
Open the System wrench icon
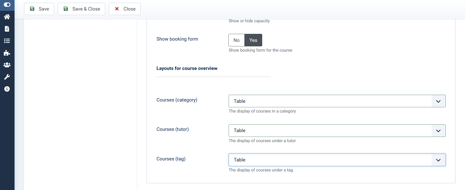7,77
